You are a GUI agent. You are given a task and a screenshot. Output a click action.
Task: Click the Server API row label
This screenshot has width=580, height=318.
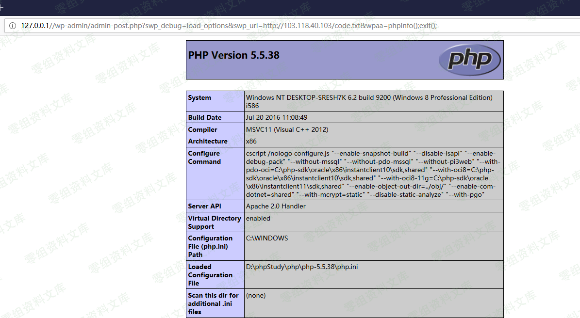pyautogui.click(x=205, y=207)
